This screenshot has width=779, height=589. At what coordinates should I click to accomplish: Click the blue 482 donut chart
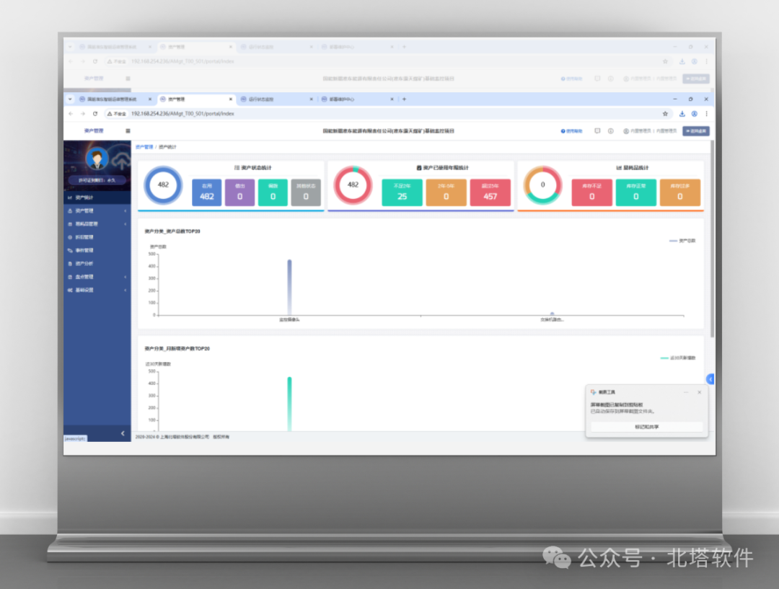click(163, 185)
